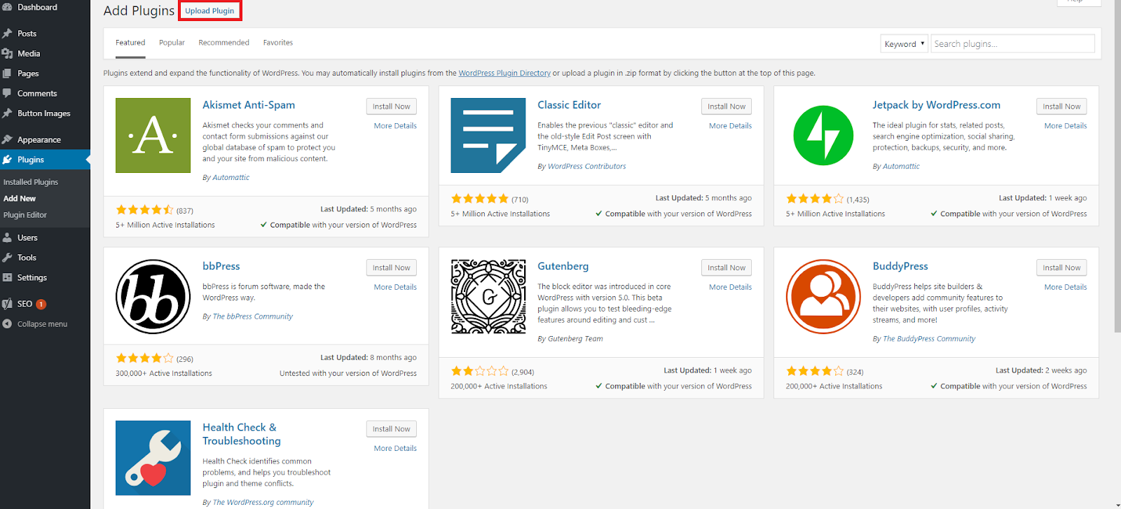Image resolution: width=1121 pixels, height=509 pixels.
Task: Install the Akismet Anti-Spam plugin
Action: 392,106
